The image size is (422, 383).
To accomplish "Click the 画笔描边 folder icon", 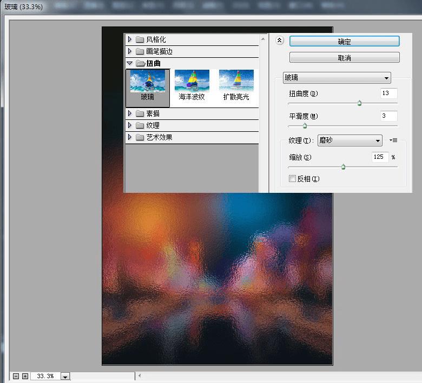I will pos(140,51).
